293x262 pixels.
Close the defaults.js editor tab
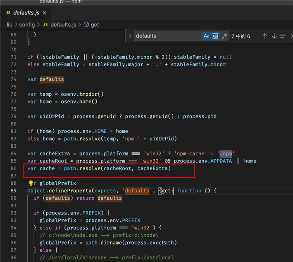pos(44,13)
